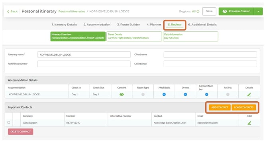The image size is (267, 143).
Task: Switch to the 4. Planner tab
Action: [x=154, y=25]
